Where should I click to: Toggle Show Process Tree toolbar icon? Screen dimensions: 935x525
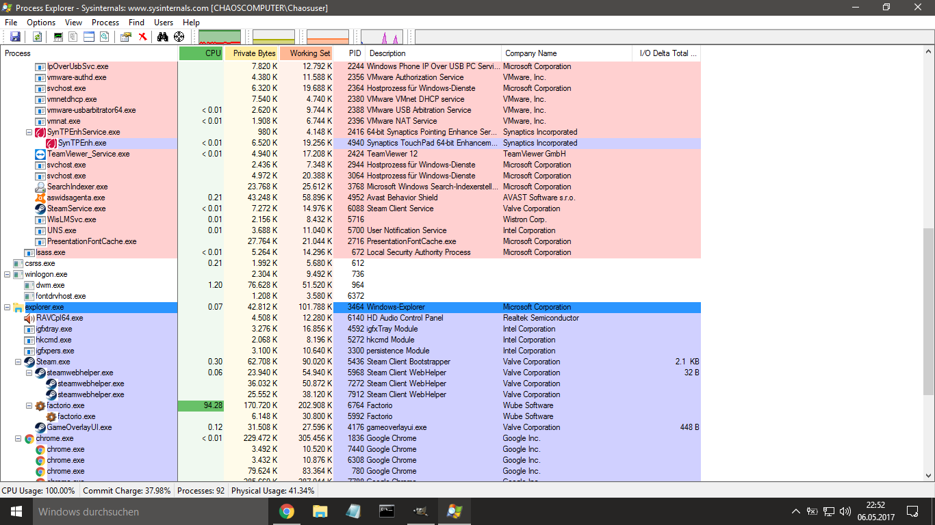[x=73, y=37]
